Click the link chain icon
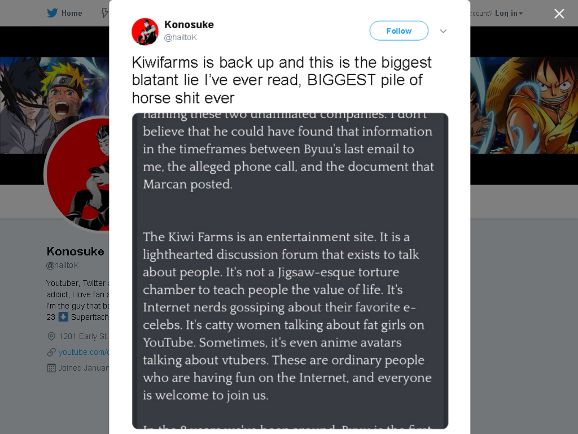This screenshot has height=434, width=578. pyautogui.click(x=51, y=352)
